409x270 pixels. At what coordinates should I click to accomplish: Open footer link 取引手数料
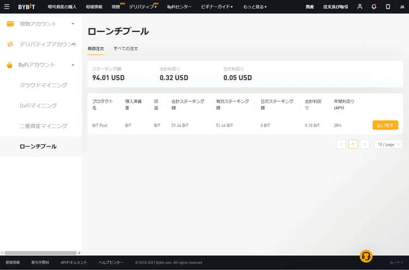(x=40, y=263)
